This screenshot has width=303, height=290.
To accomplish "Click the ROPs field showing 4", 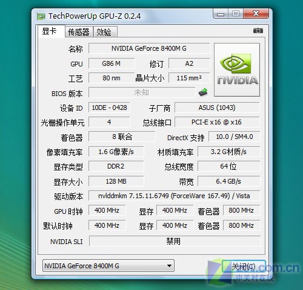I will [x=109, y=122].
